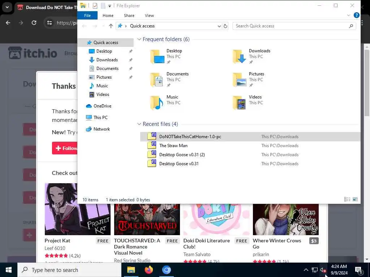Open the Where Winter Crows Go thumbnail
This screenshot has height=277, width=370.
[285, 219]
